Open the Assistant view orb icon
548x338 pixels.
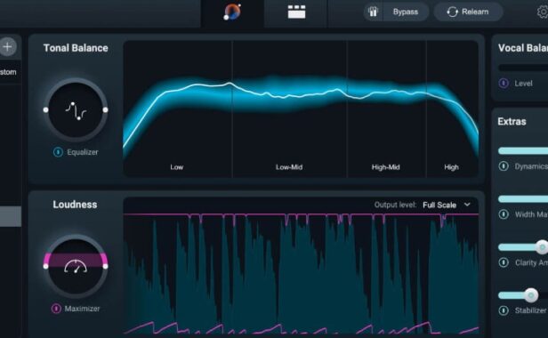pyautogui.click(x=232, y=12)
